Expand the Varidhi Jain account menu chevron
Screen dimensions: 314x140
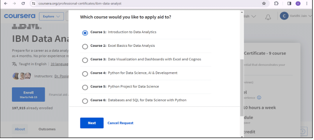311,16
